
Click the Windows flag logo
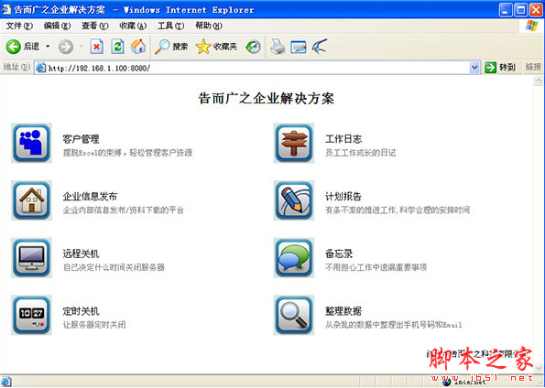pyautogui.click(x=532, y=26)
